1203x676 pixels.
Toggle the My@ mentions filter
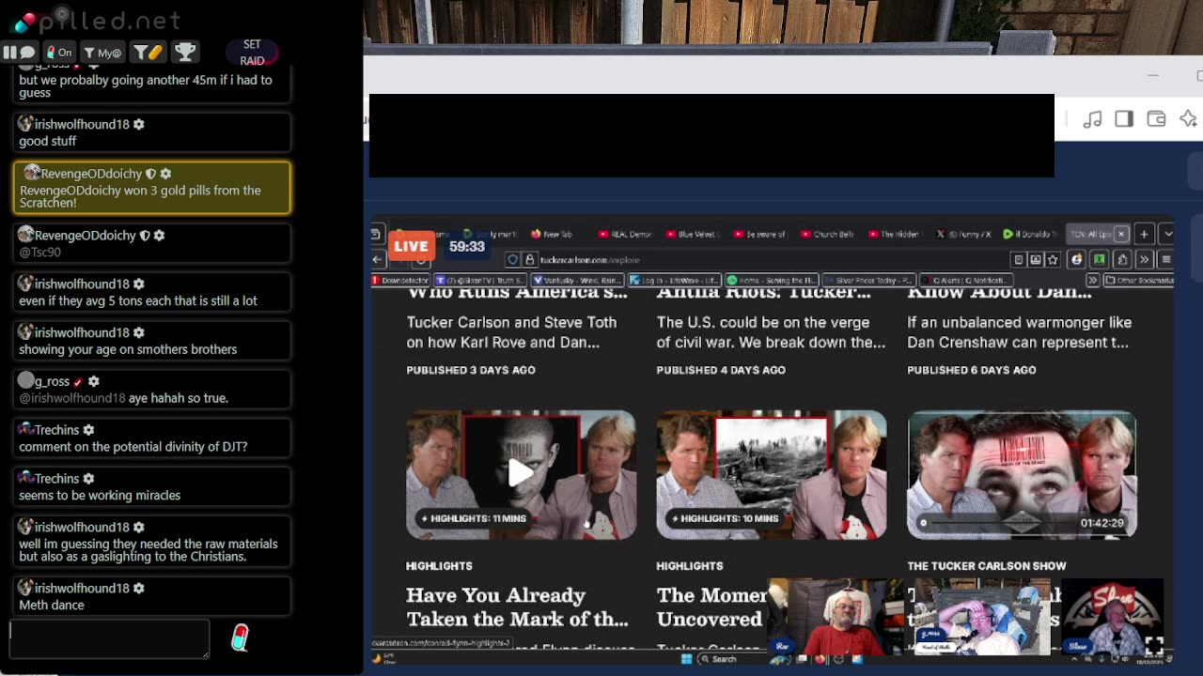[x=102, y=53]
